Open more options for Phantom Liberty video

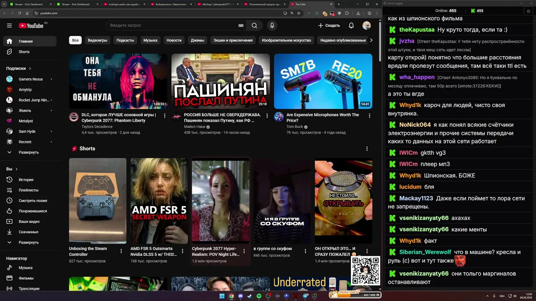(x=165, y=115)
